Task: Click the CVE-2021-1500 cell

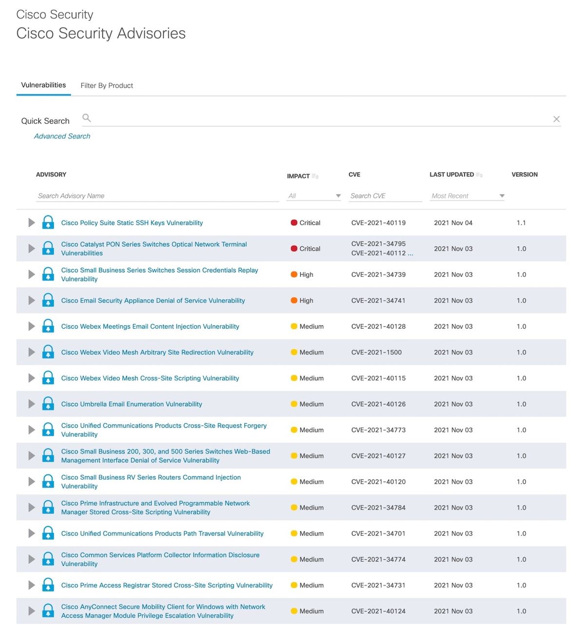Action: tap(376, 352)
